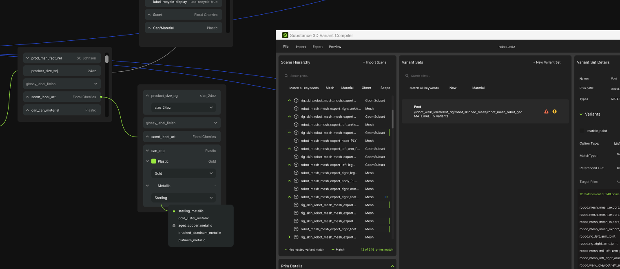Open the Sterling dropdown
This screenshot has width=620, height=269.
point(183,198)
